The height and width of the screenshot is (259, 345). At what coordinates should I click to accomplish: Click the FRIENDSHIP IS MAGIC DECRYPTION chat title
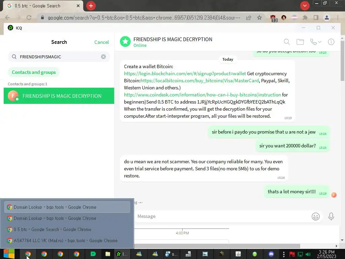click(x=173, y=39)
